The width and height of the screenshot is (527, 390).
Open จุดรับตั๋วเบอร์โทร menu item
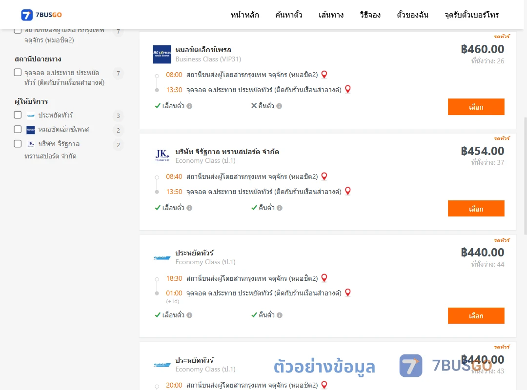click(471, 15)
